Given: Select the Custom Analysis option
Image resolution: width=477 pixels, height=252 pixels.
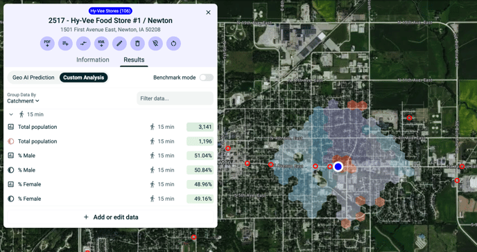Looking at the screenshot, I should click(x=84, y=78).
